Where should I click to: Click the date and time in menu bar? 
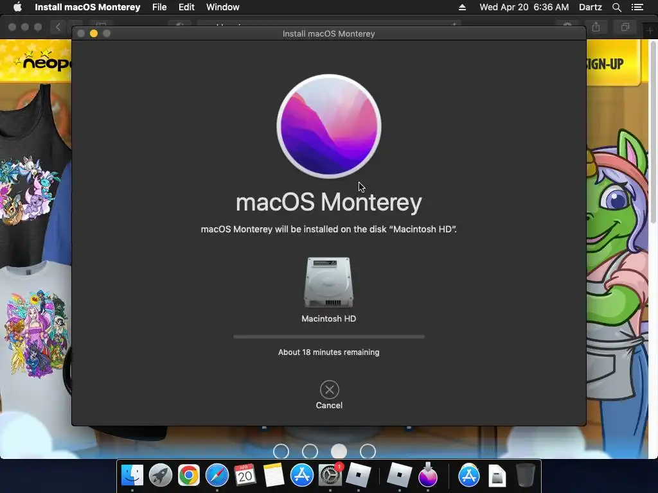(524, 7)
